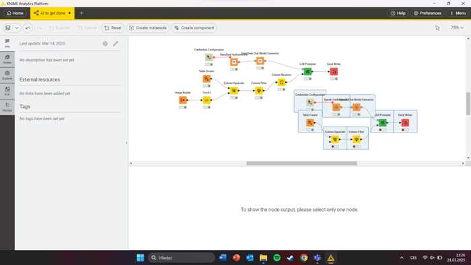Screen dimensions: 471x265
Task: Open the Explorer sidebar panel
Action: 7,75
